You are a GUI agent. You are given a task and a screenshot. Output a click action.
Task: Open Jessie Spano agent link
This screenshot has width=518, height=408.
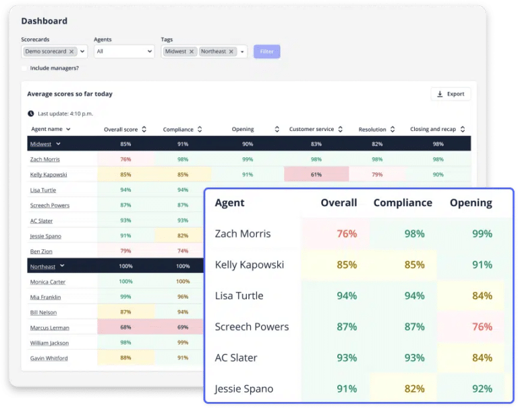coord(46,236)
